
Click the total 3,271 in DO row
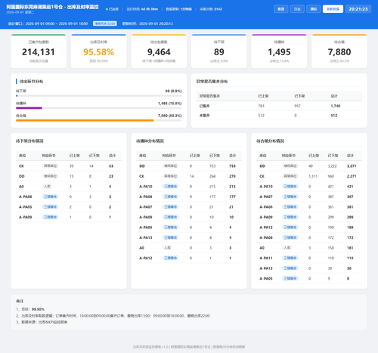[x=352, y=166]
